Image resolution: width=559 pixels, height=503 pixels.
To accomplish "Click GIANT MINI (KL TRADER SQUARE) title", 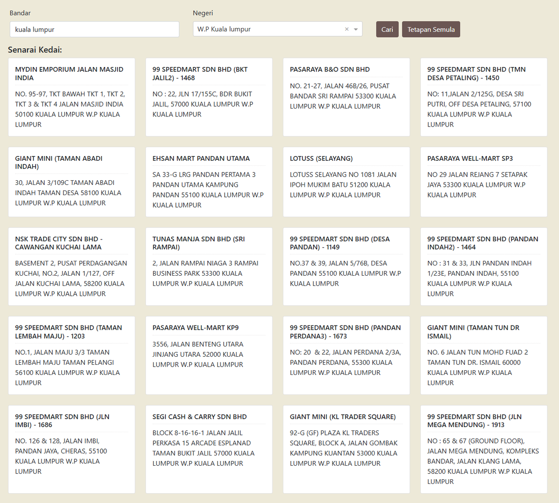I will 343,417.
